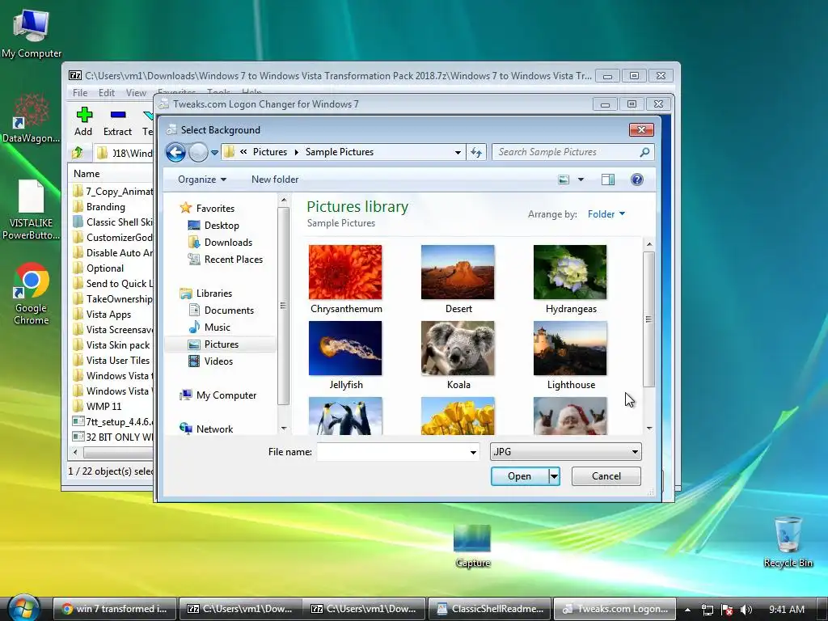Click Add icon in 7-Zip window
Screen dimensions: 828x621
click(83, 121)
